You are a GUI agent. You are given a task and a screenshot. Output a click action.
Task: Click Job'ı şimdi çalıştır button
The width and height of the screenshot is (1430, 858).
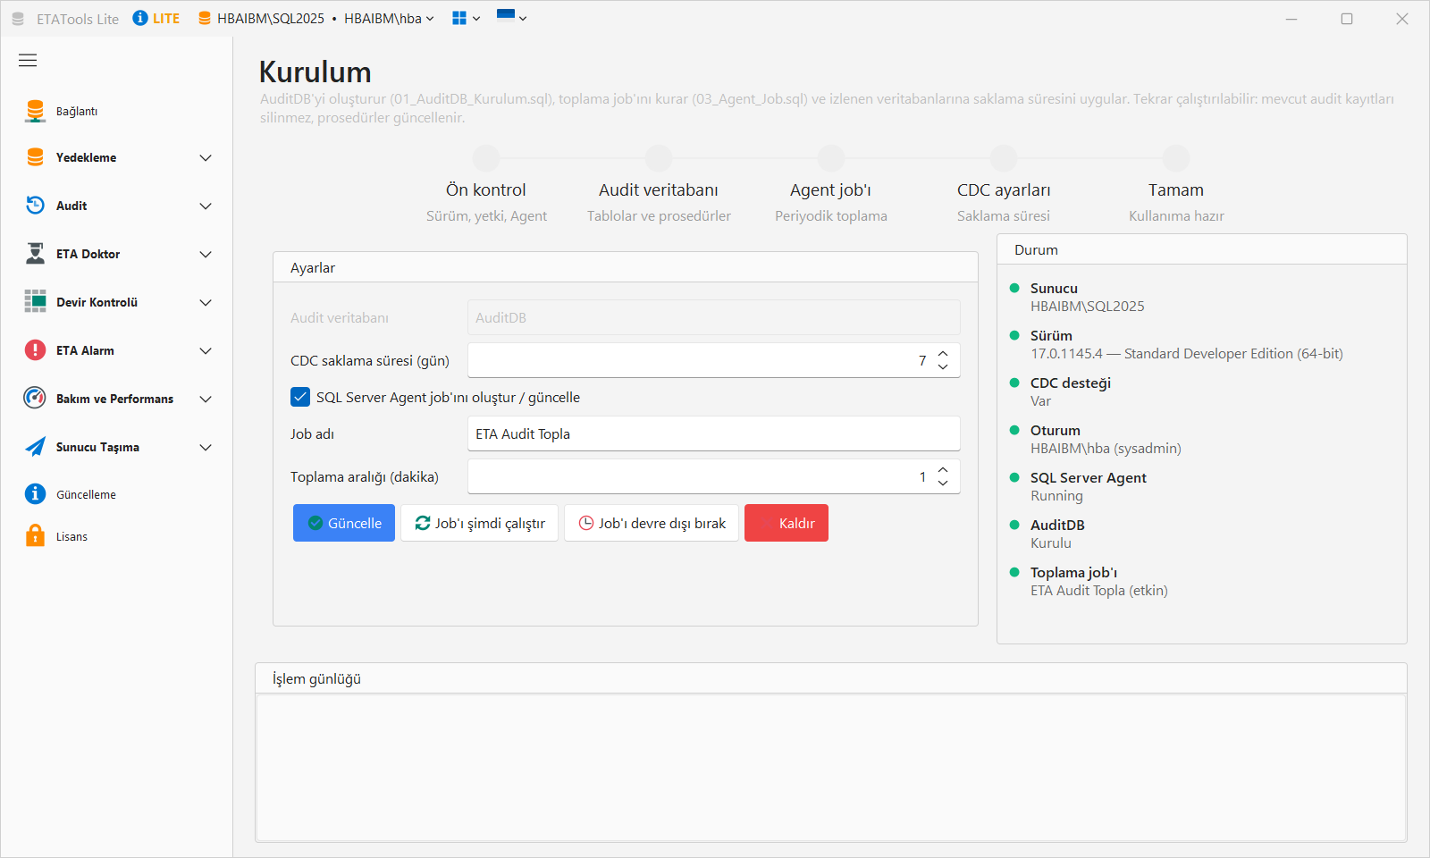click(x=479, y=523)
